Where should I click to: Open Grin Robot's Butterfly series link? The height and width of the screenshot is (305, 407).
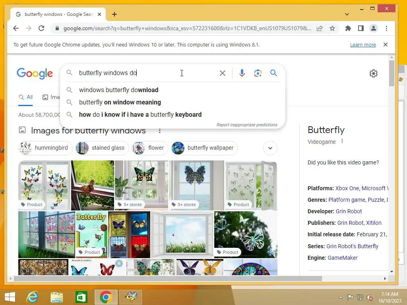352,246
